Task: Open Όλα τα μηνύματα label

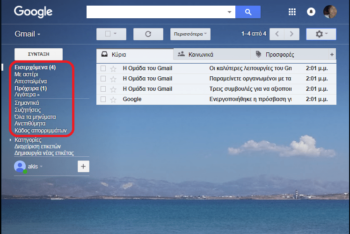Action: click(x=35, y=117)
